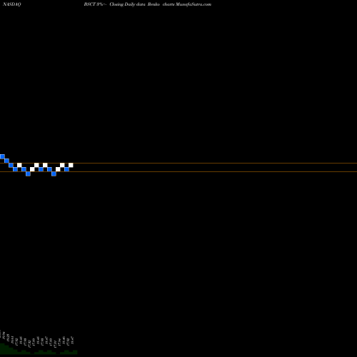The image size is (357, 357).
Task: Select the rightmost white Renko brick
Action: coord(71,165)
